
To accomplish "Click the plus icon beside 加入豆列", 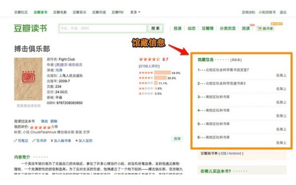I will click(x=76, y=141).
